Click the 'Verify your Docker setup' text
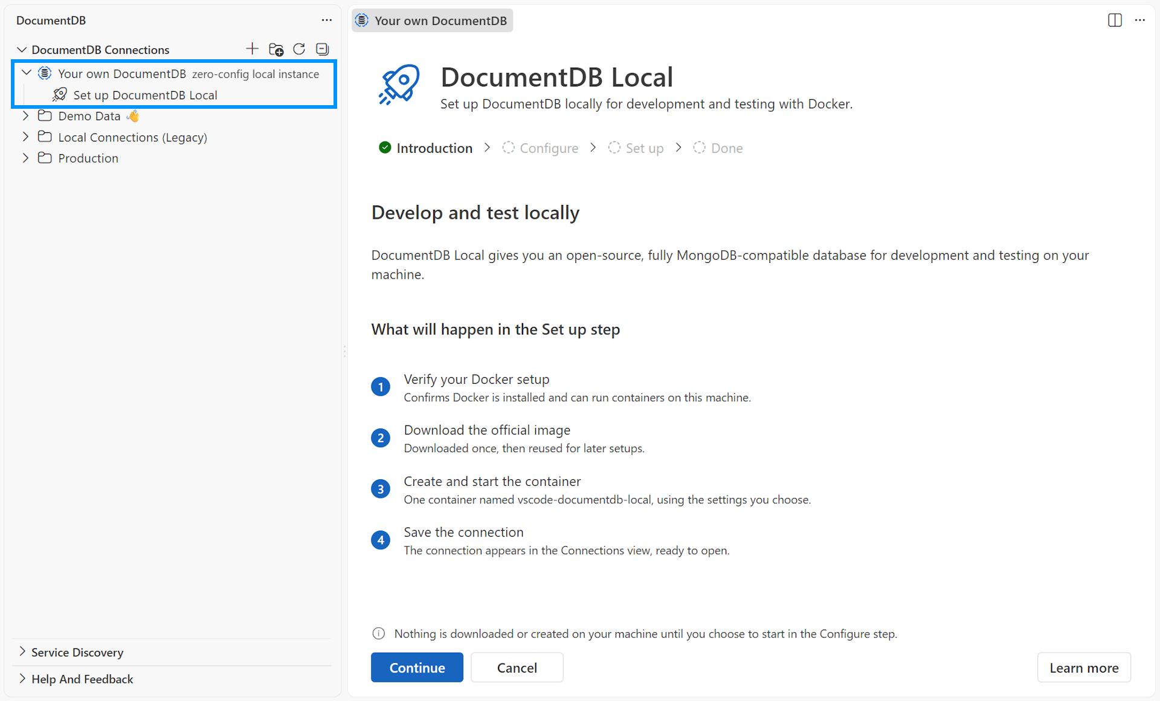The image size is (1160, 701). pyautogui.click(x=477, y=379)
